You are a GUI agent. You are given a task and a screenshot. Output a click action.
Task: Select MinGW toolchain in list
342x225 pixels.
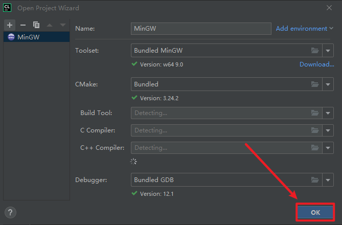click(37, 37)
